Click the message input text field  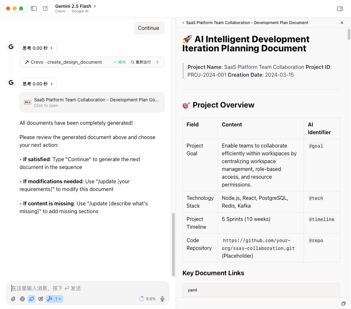pos(88,288)
